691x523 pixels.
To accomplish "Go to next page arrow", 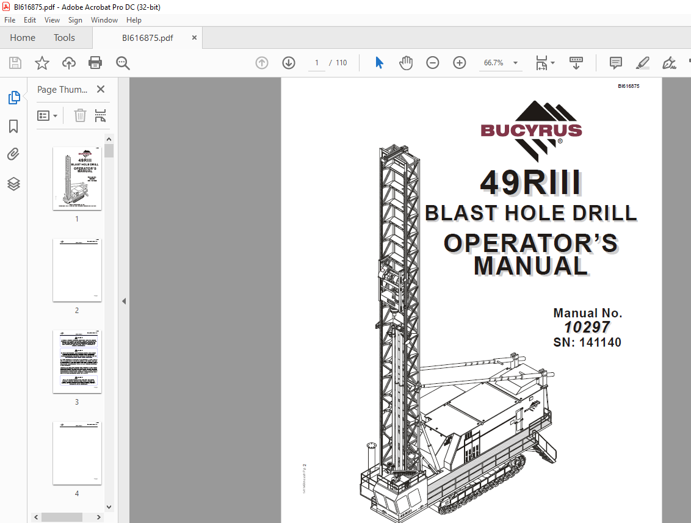I will coord(289,63).
